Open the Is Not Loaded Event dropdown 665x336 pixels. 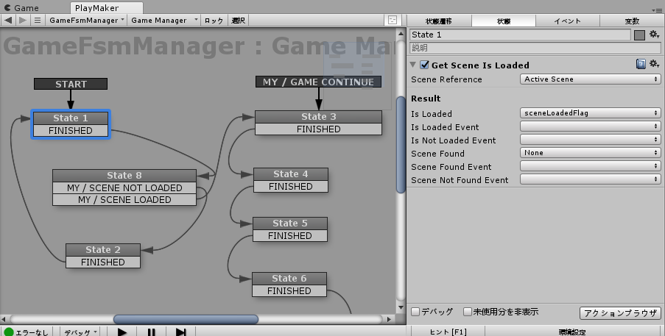pos(591,140)
